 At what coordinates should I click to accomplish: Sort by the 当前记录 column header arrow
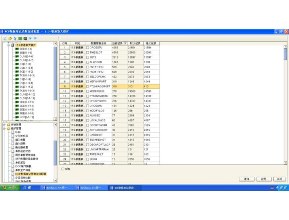[124, 43]
